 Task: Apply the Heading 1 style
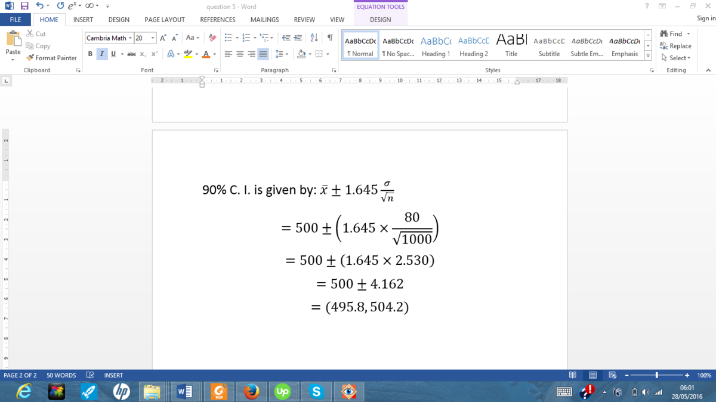pyautogui.click(x=436, y=46)
